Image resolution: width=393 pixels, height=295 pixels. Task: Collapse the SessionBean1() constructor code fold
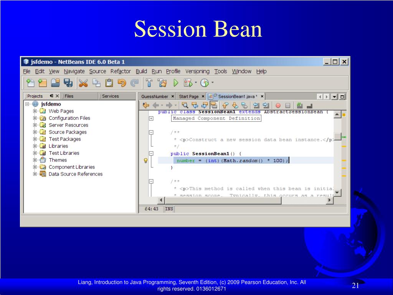coord(151,153)
